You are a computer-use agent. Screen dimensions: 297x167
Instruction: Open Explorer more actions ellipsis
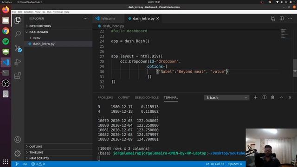[x=85, y=19]
